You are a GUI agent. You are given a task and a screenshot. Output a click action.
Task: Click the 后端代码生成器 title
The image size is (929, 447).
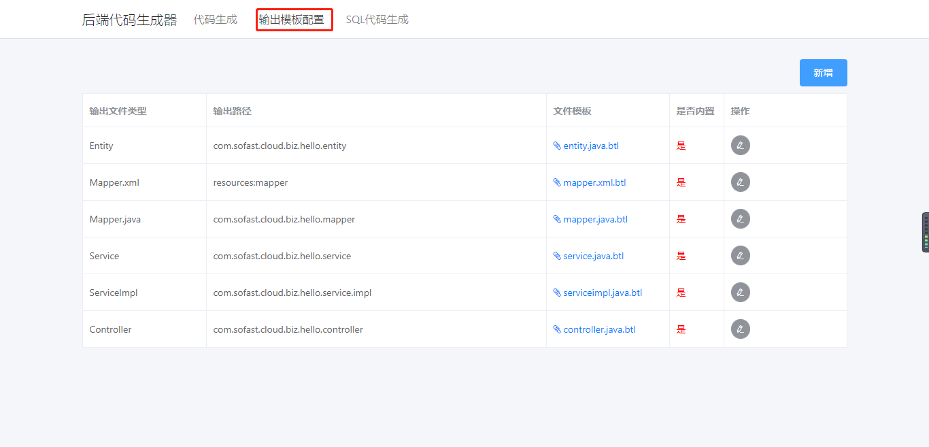129,20
